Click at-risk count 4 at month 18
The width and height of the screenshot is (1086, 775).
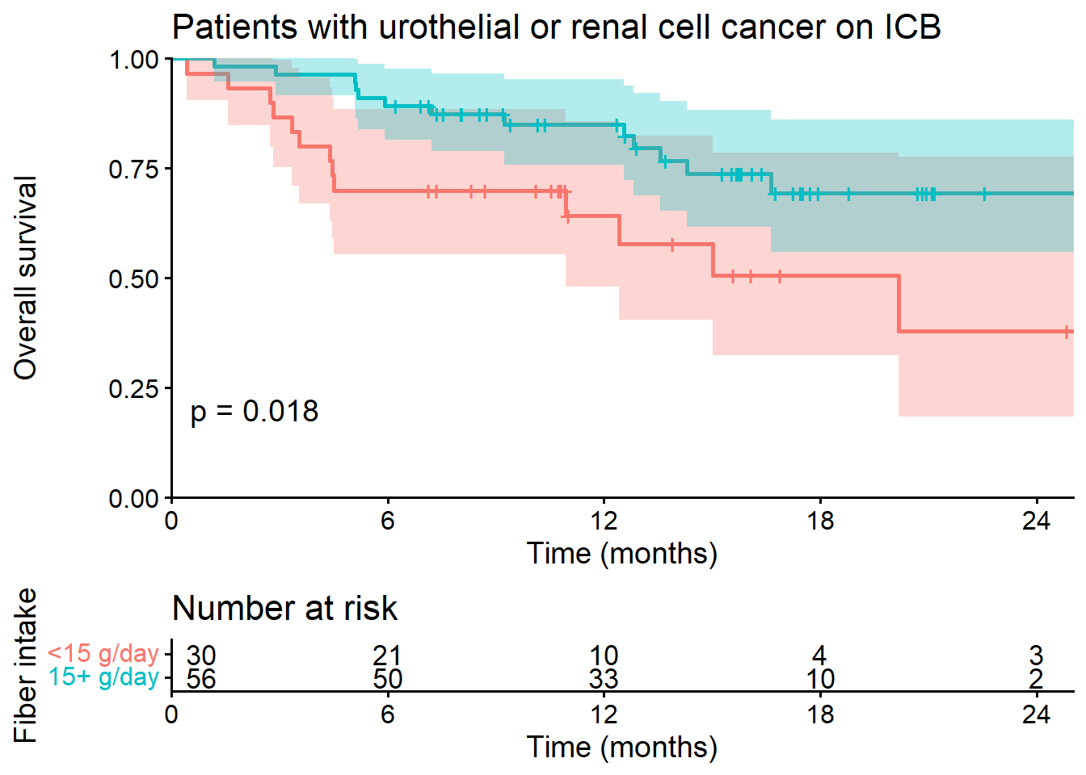pyautogui.click(x=819, y=655)
